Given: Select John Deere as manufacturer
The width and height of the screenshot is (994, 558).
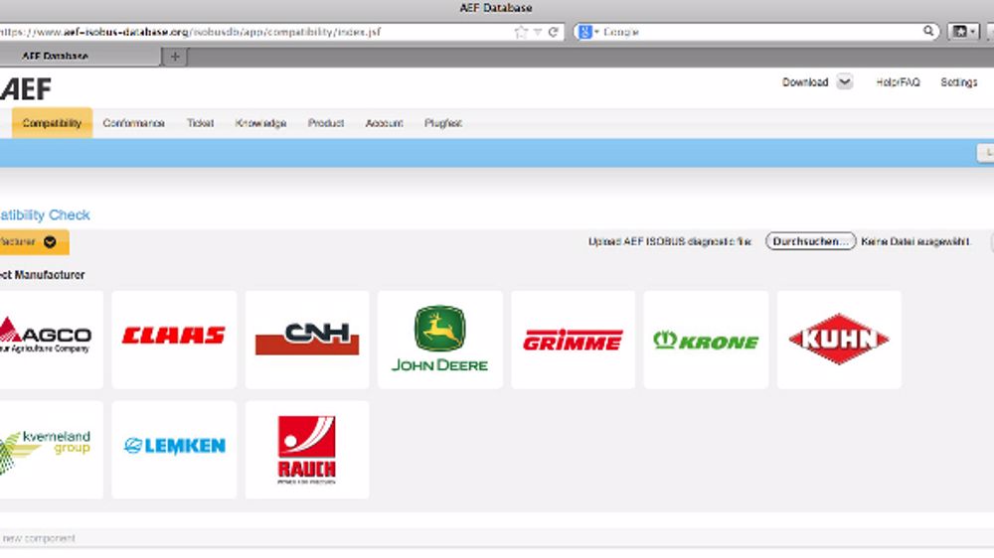Looking at the screenshot, I should [439, 339].
